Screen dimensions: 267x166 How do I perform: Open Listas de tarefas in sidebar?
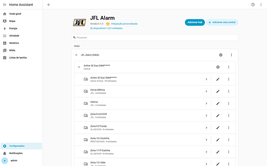[x=21, y=57]
